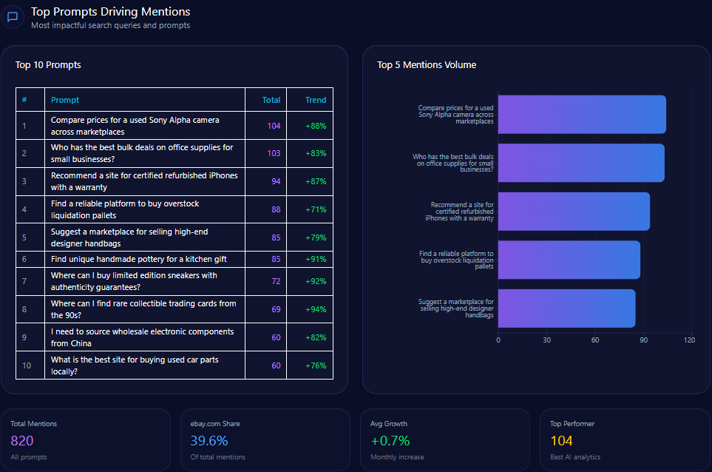Viewport: 712px width, 472px height.
Task: Click the 103 total for office supplies prompt
Action: 274,153
